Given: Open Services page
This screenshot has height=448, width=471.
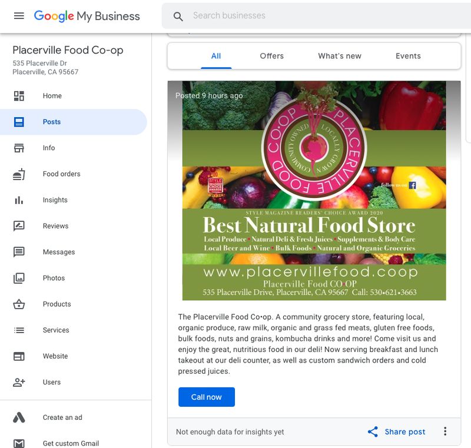Looking at the screenshot, I should click(x=56, y=330).
